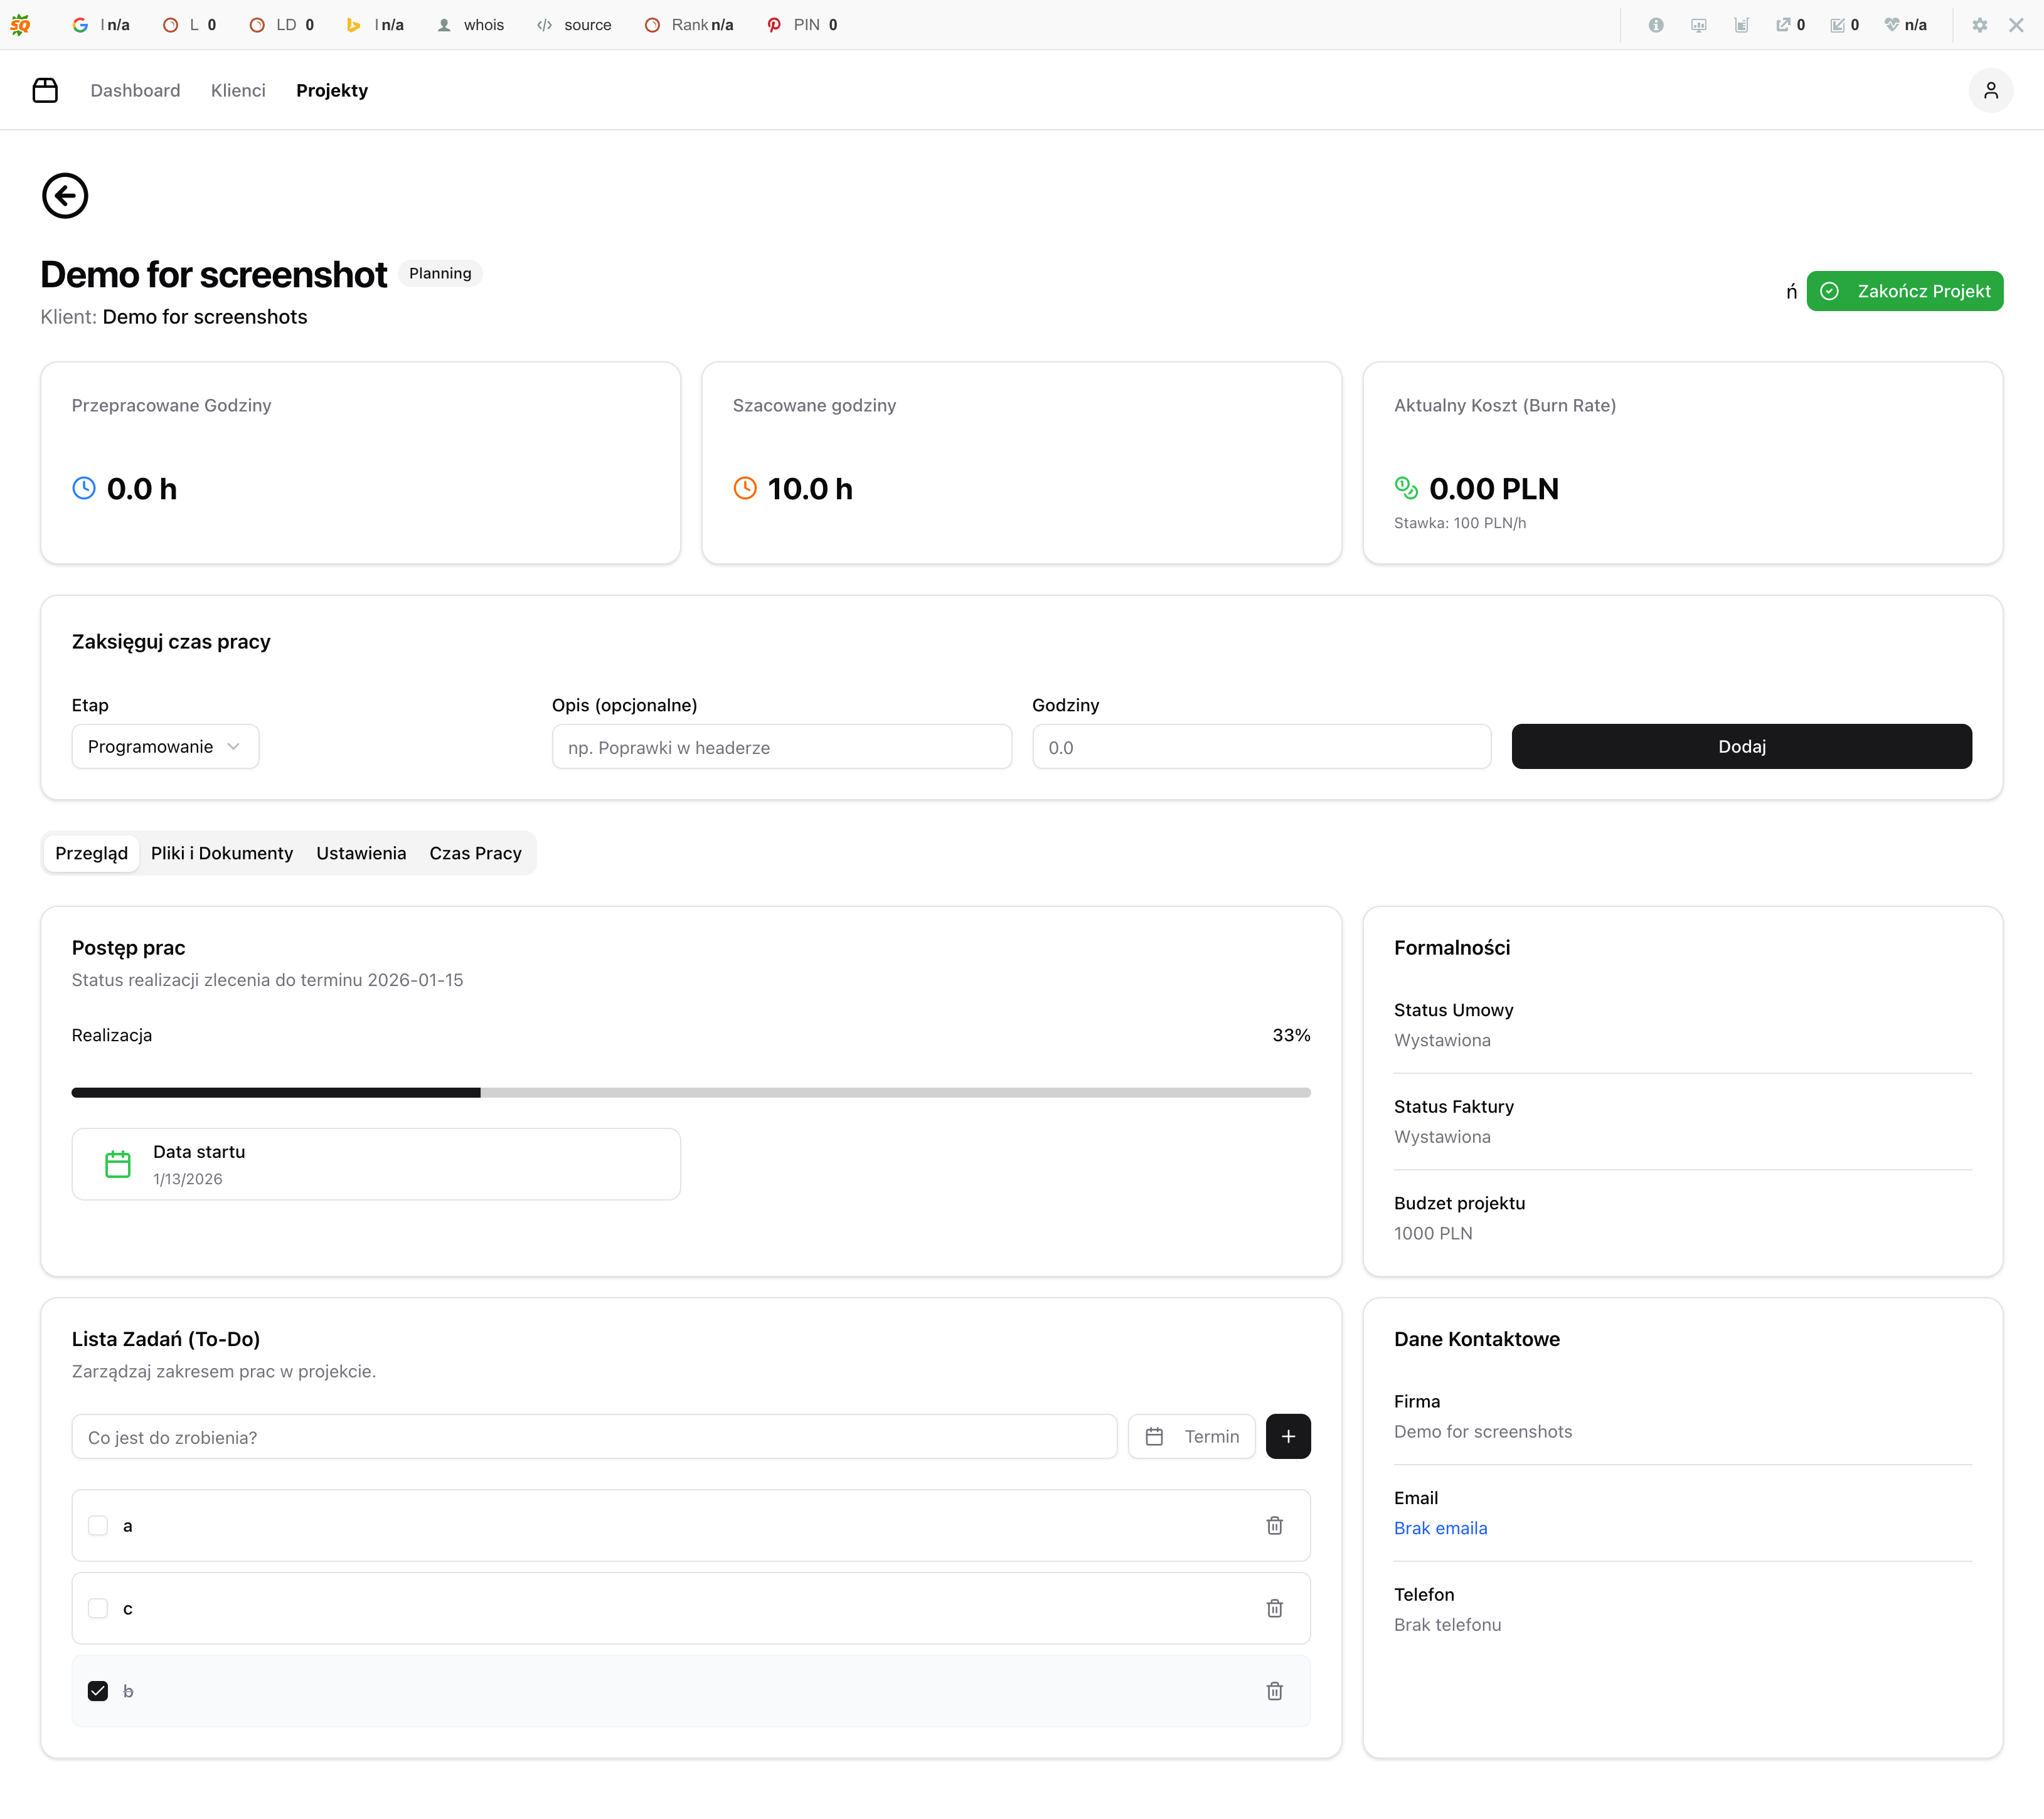This screenshot has height=1819, width=2044.
Task: Delete task 'b' with trash icon
Action: (1274, 1692)
